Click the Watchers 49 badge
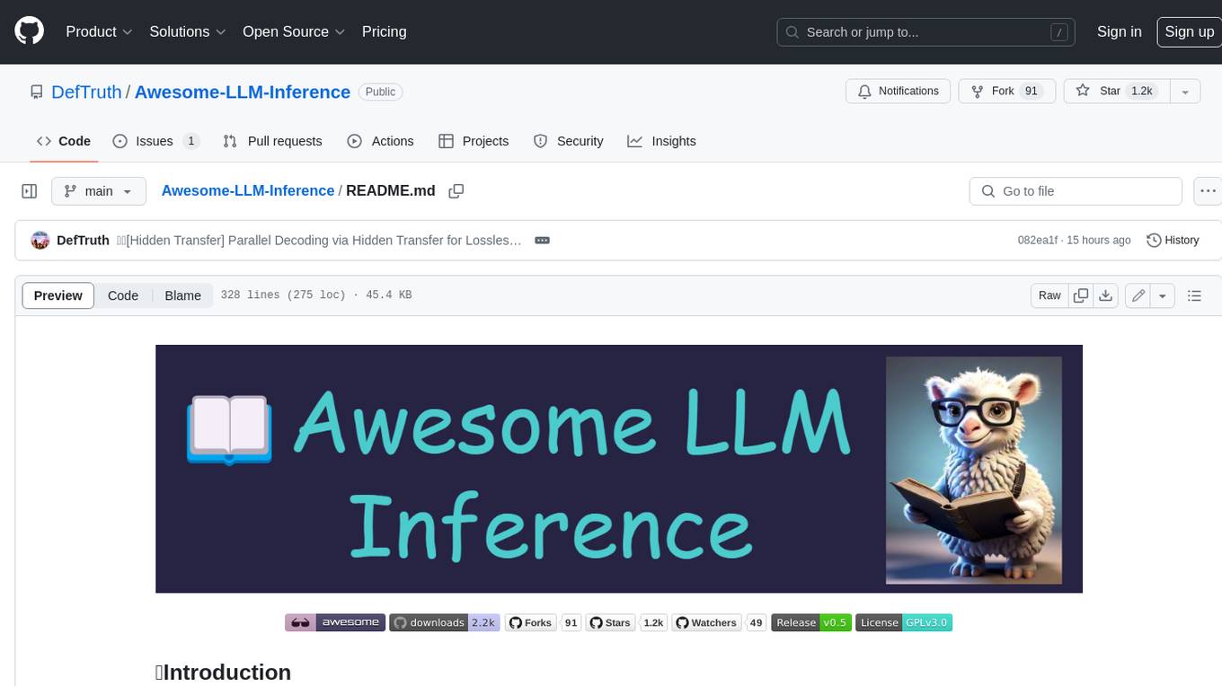The height and width of the screenshot is (686, 1222). (719, 622)
